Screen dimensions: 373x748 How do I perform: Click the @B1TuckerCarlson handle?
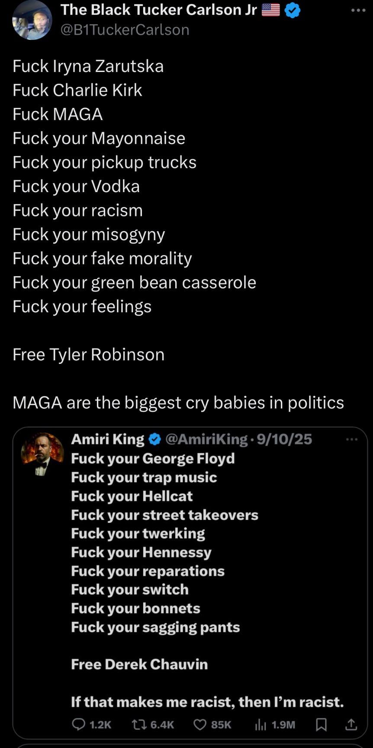point(125,29)
